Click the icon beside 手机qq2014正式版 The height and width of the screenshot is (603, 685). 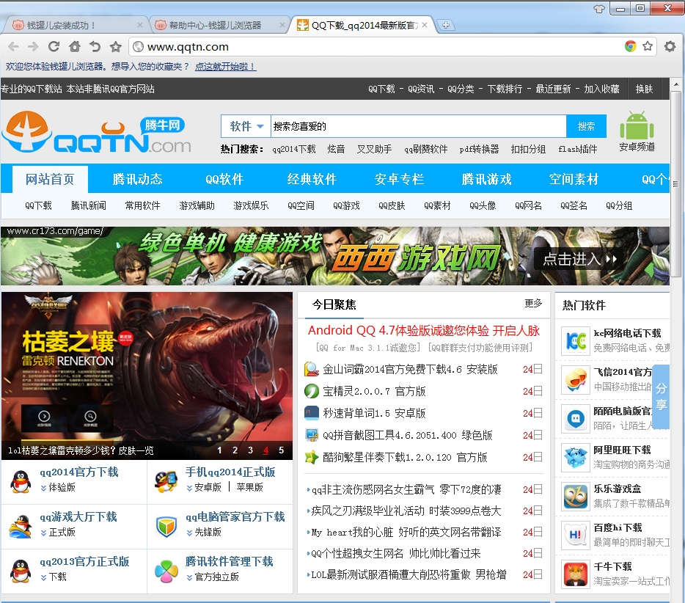[x=166, y=481]
